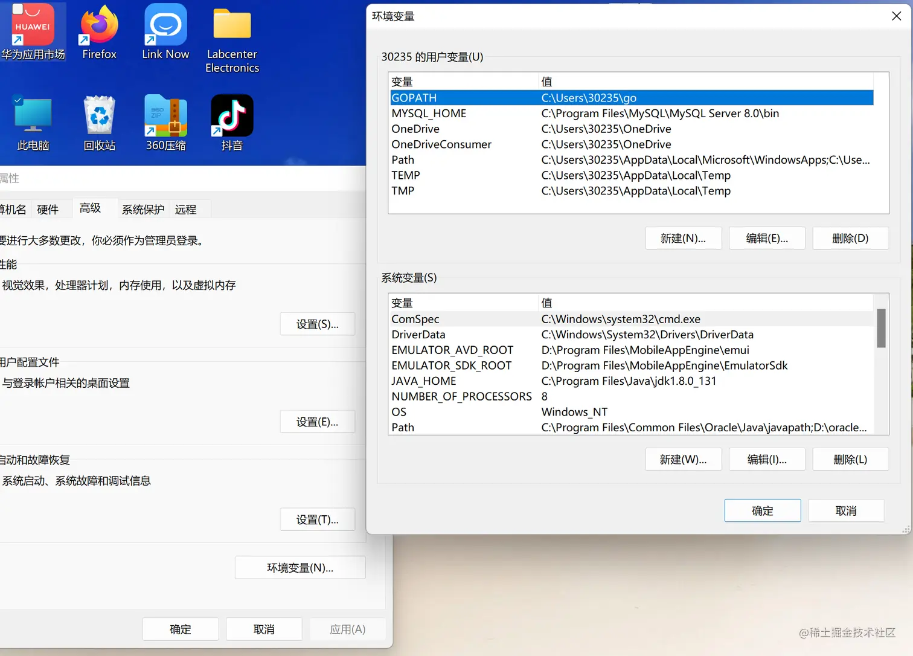This screenshot has width=913, height=656.
Task: Select the NUMBER_OF_PROCESSORS system variable
Action: pos(632,396)
